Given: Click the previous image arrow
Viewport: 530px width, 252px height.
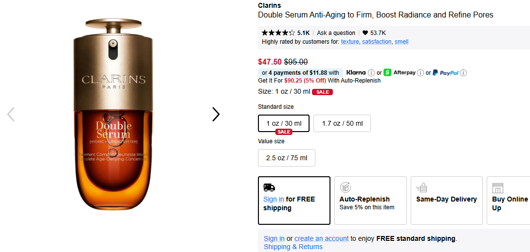Looking at the screenshot, I should [x=11, y=114].
